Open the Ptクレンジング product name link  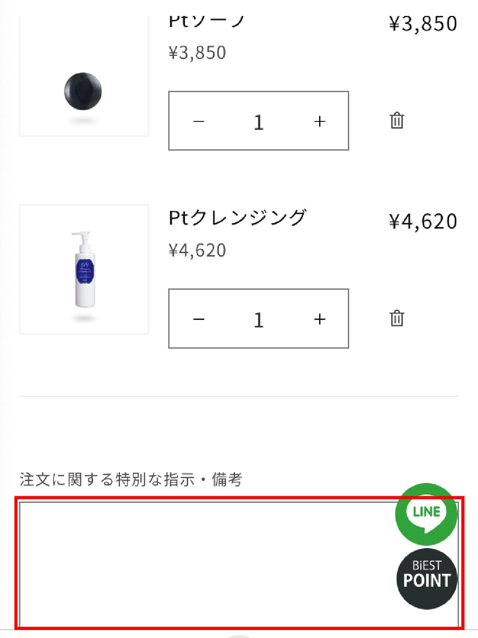238,218
